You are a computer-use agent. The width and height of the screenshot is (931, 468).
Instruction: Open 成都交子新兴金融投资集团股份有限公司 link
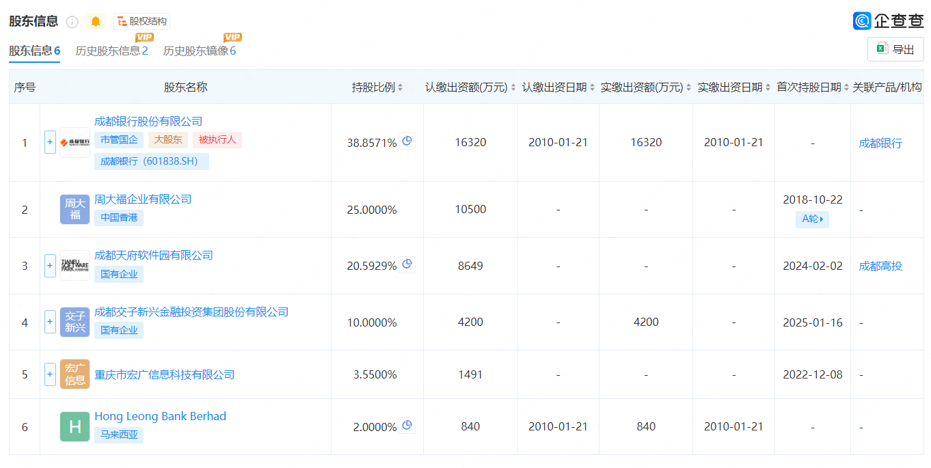(191, 312)
